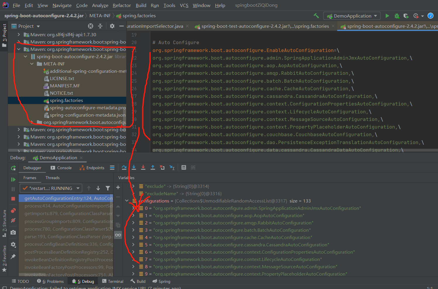This screenshot has width=438, height=289.
Task: Open Project panel gear settings
Action: 112,26
